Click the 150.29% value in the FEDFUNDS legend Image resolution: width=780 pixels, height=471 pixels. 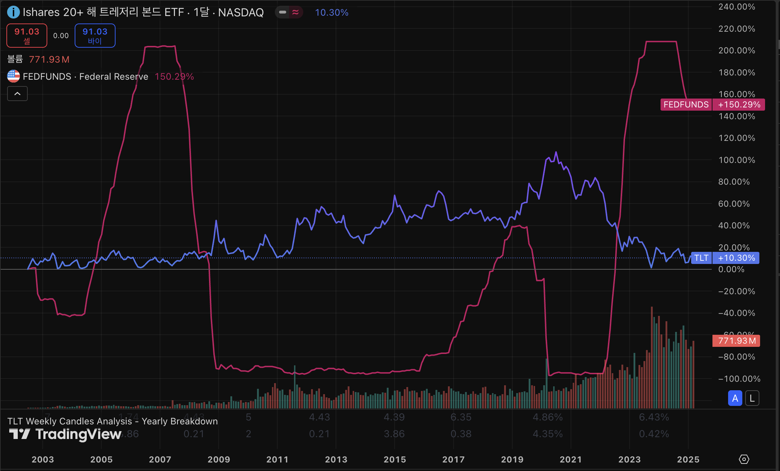[x=174, y=76]
